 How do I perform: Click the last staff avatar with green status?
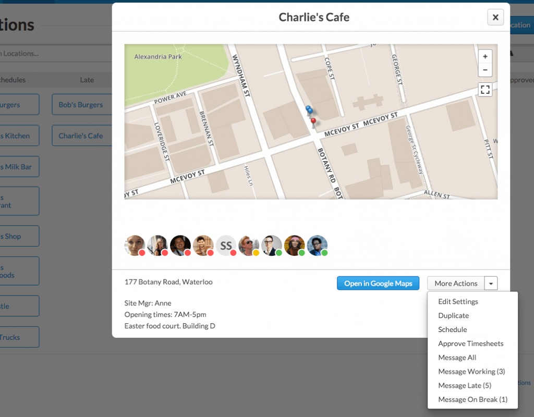click(x=317, y=246)
